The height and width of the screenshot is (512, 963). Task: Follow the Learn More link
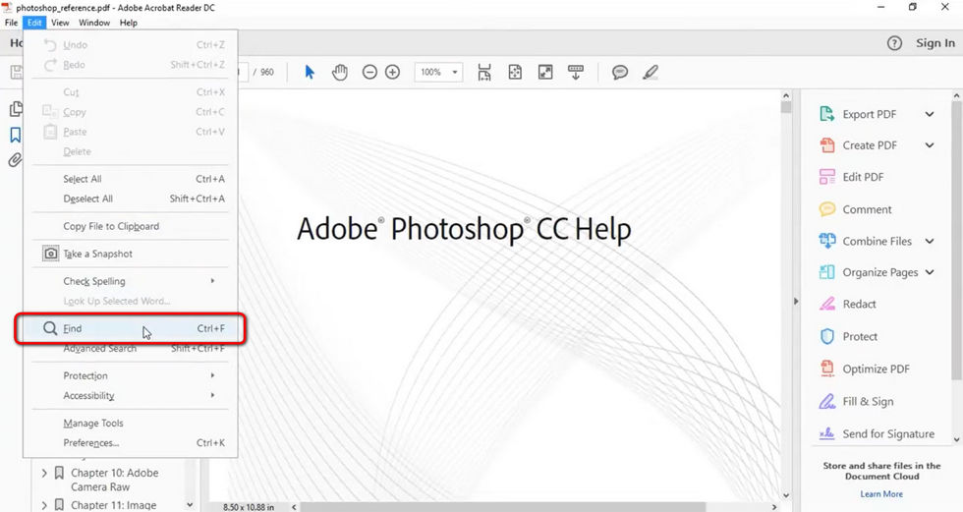(881, 494)
